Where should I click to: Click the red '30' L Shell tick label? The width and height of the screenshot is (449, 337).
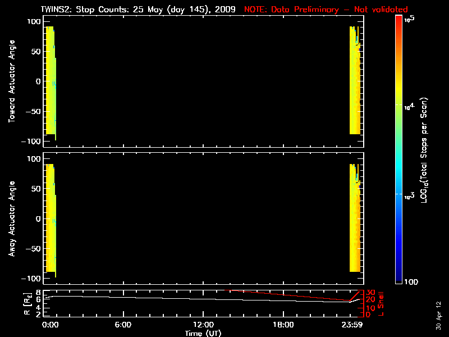click(370, 293)
